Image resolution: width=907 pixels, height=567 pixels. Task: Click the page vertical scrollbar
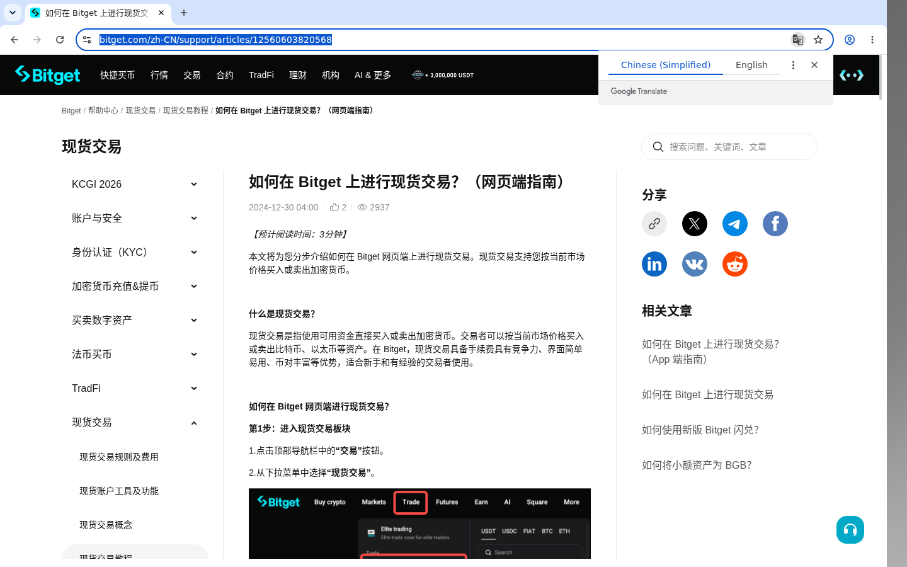pyautogui.click(x=881, y=77)
